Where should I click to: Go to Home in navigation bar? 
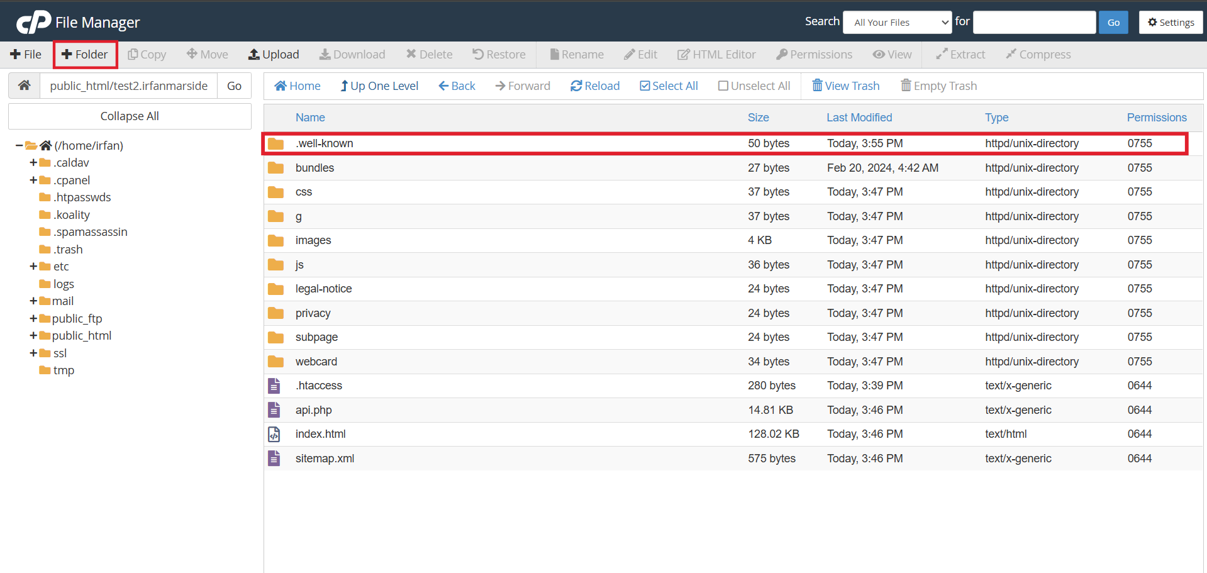(298, 86)
